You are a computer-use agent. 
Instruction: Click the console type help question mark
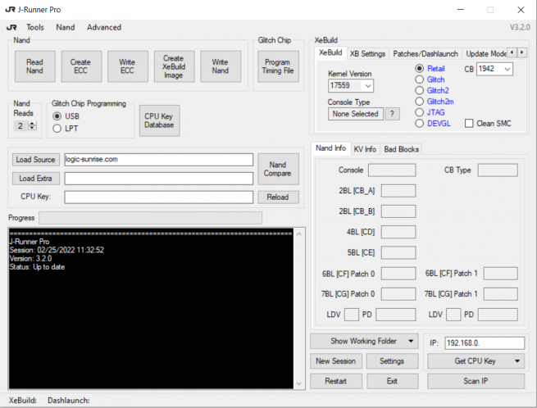pos(392,114)
